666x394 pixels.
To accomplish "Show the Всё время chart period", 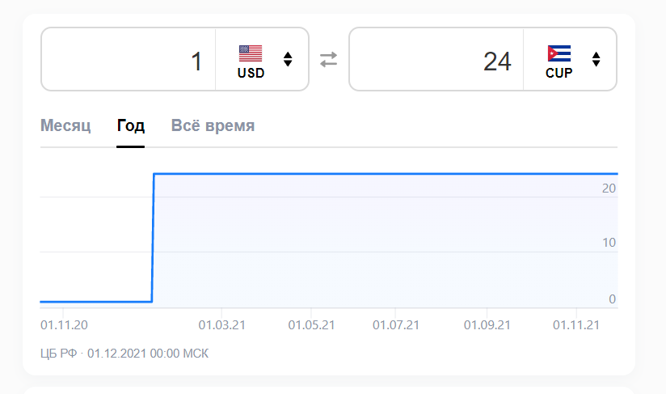I will pyautogui.click(x=213, y=126).
